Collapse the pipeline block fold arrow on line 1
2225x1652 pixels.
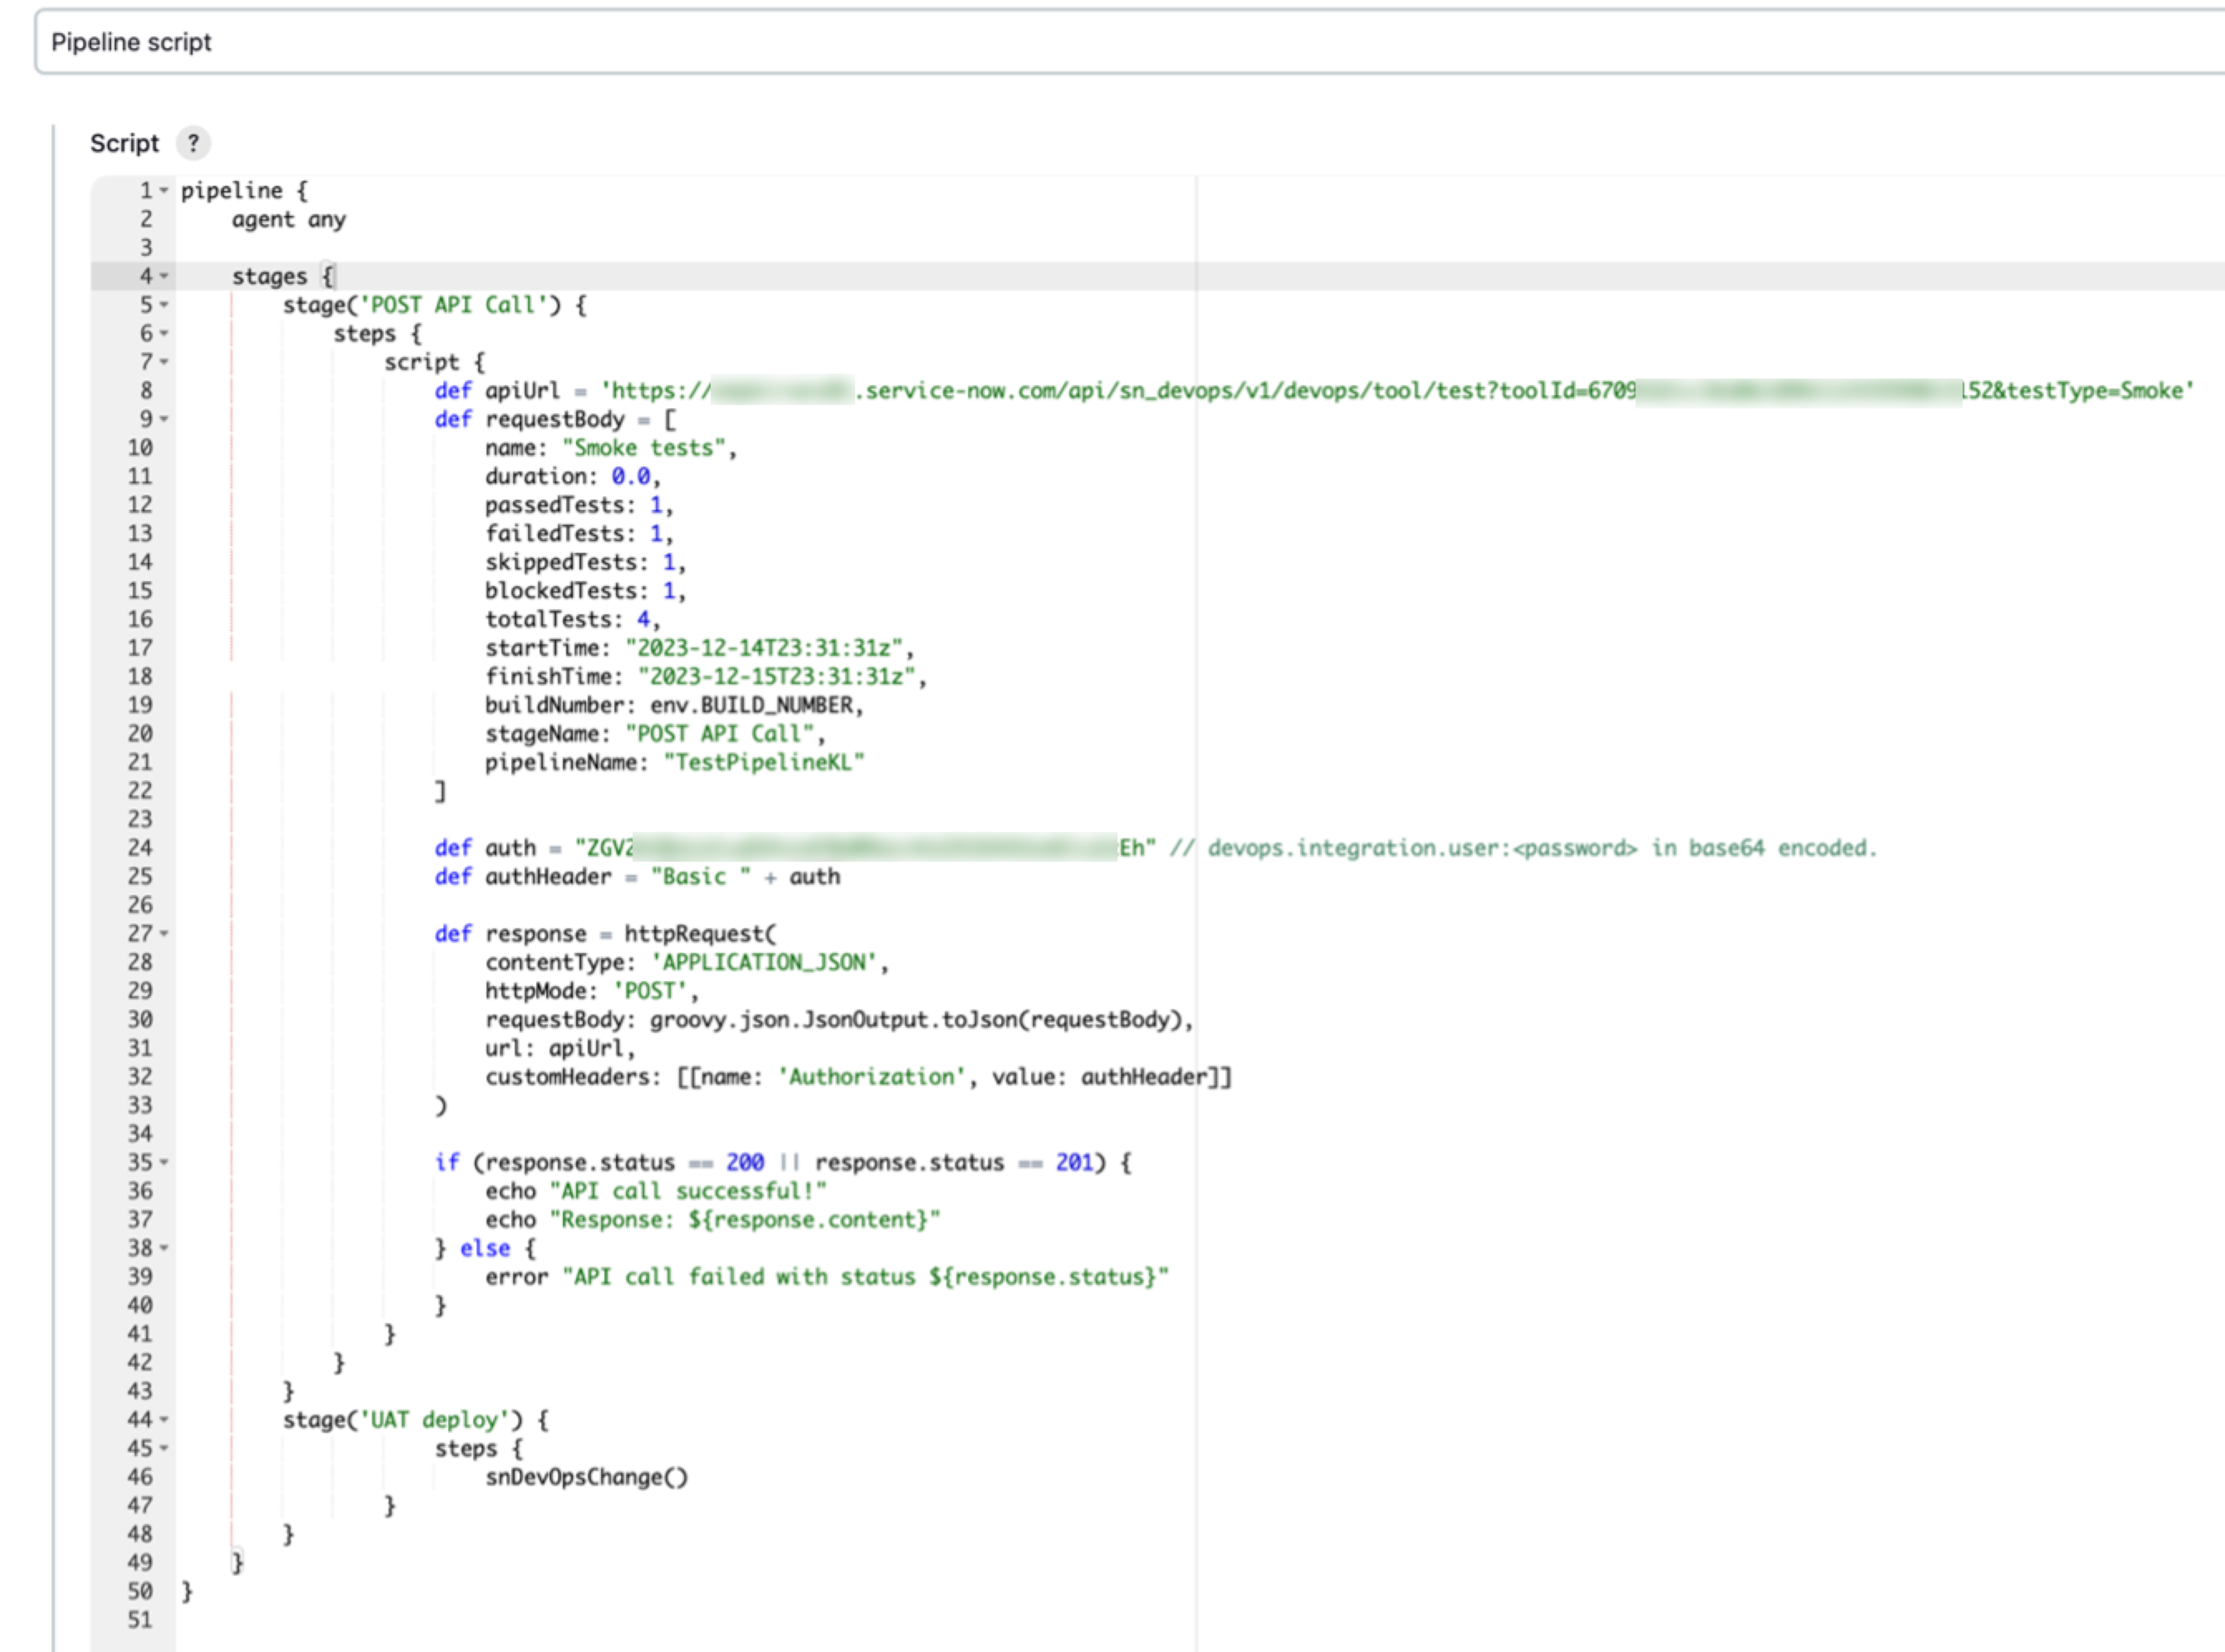coord(164,191)
